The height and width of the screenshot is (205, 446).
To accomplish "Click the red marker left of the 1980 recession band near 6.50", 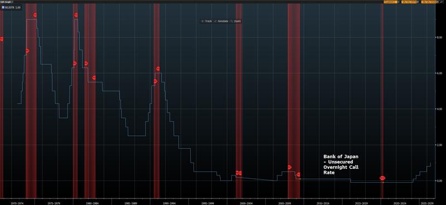I will point(75,64).
